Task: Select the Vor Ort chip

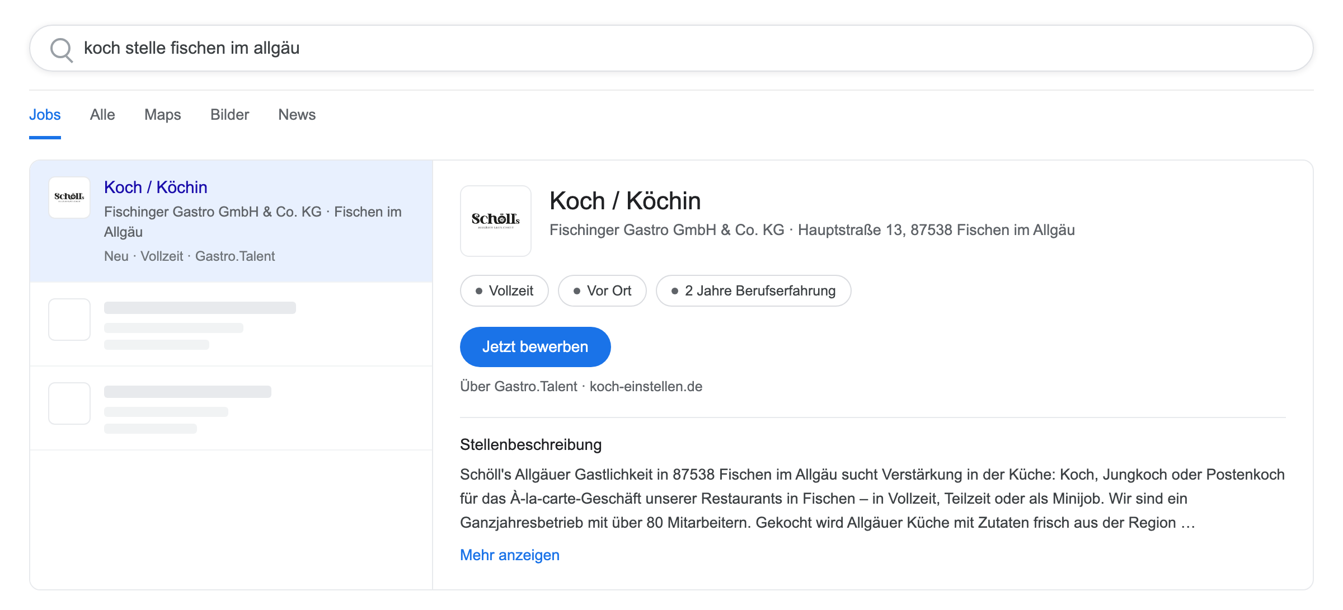Action: (x=602, y=290)
